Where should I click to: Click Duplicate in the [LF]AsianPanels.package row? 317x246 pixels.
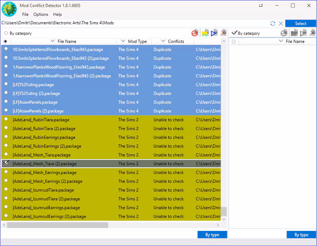(x=162, y=102)
